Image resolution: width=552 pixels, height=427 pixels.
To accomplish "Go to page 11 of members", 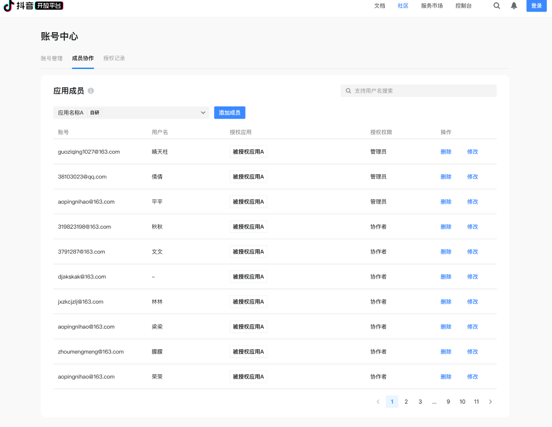I will click(477, 402).
